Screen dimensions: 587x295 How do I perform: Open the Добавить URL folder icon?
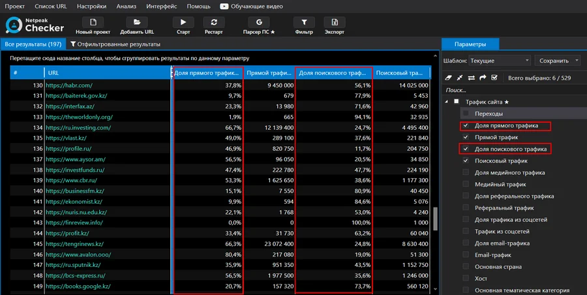coord(137,22)
